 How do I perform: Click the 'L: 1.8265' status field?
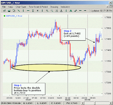(x=42, y=103)
